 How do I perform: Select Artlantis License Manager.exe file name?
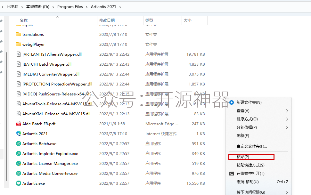tap(50, 163)
